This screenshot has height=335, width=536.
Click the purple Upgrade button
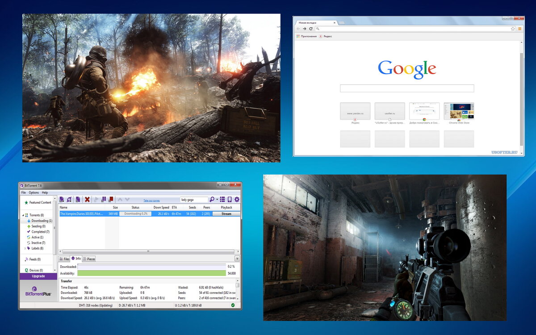38,276
